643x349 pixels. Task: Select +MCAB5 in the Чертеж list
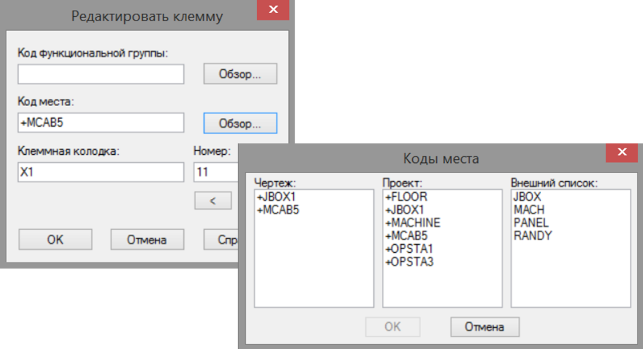click(x=278, y=210)
